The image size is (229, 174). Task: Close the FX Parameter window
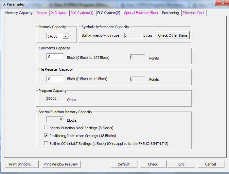[x=222, y=3]
